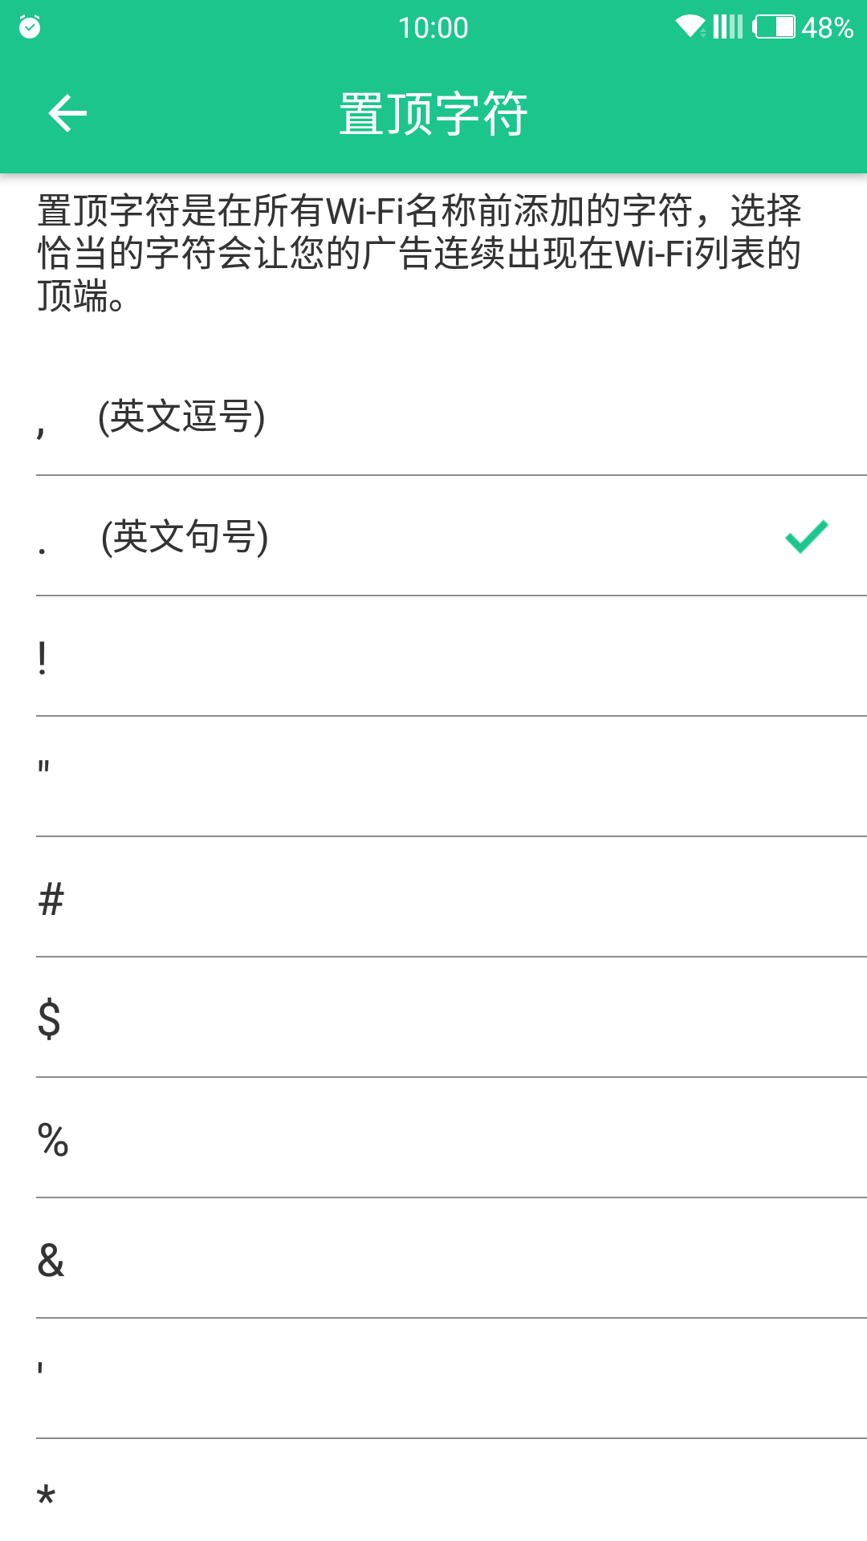Select the comma 英文逗号 option
The width and height of the screenshot is (867, 1541).
433,417
